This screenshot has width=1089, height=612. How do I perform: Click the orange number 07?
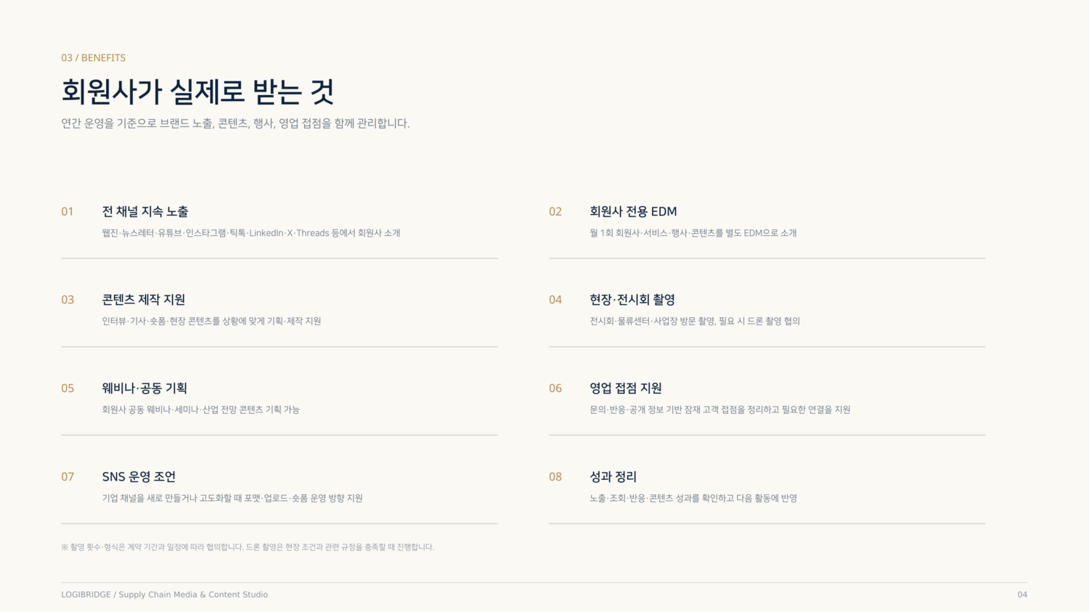coord(68,477)
